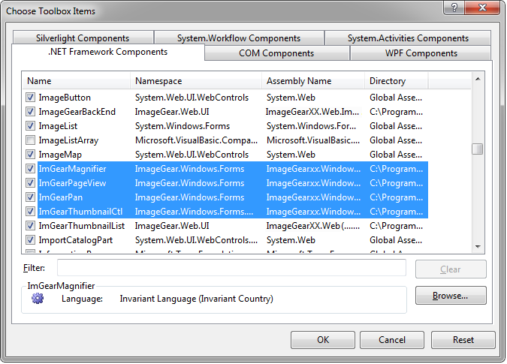This screenshot has width=507, height=364.
Task: Sort by the Namespace column header
Action: (196, 81)
